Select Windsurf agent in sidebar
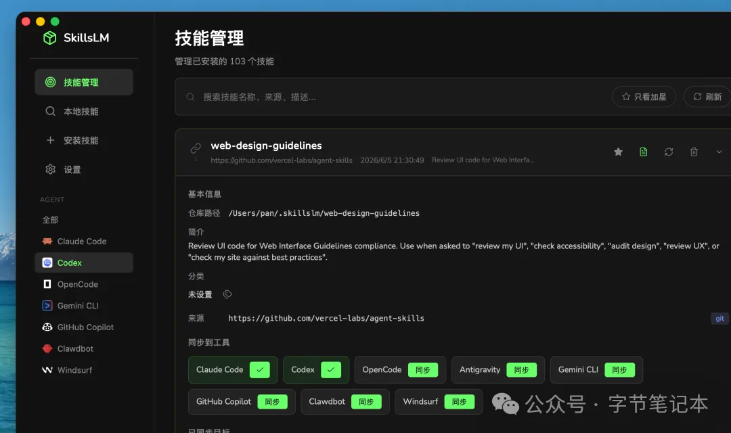This screenshot has height=433, width=731. click(84, 370)
